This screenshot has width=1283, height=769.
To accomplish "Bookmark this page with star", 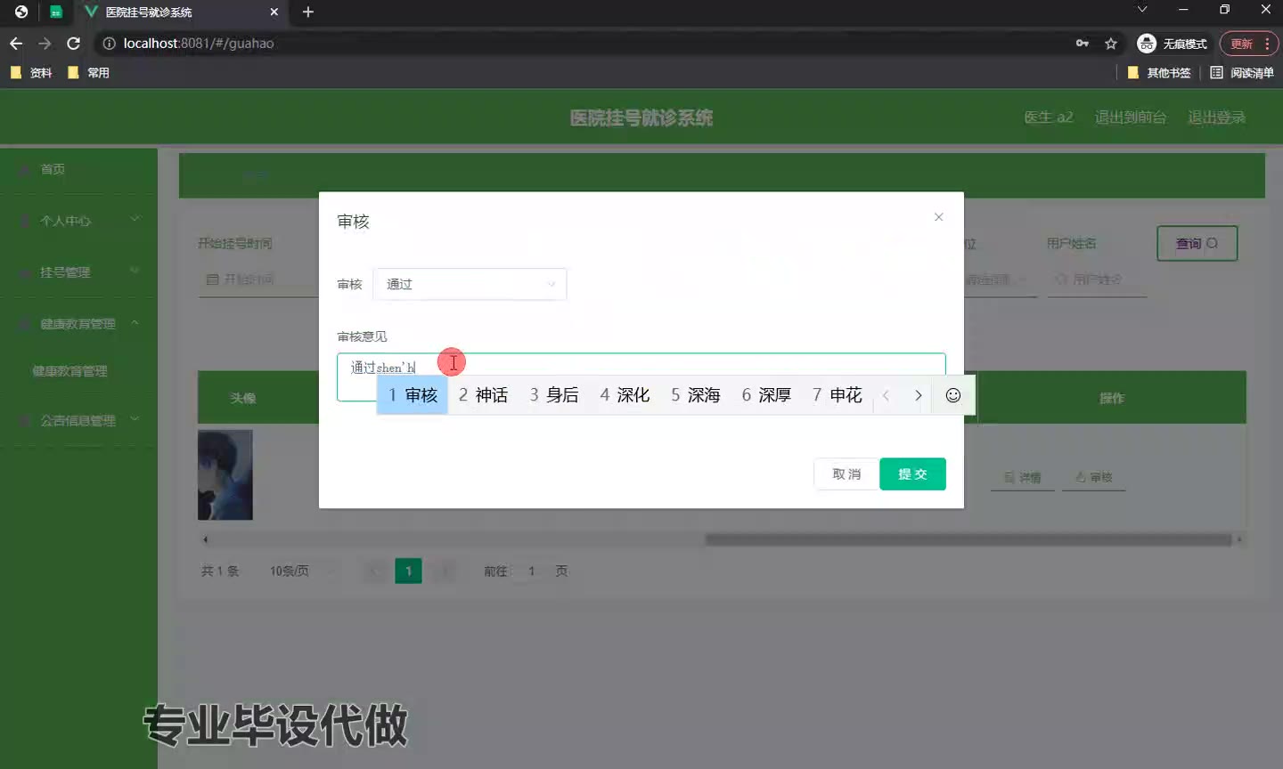I will click(x=1111, y=43).
